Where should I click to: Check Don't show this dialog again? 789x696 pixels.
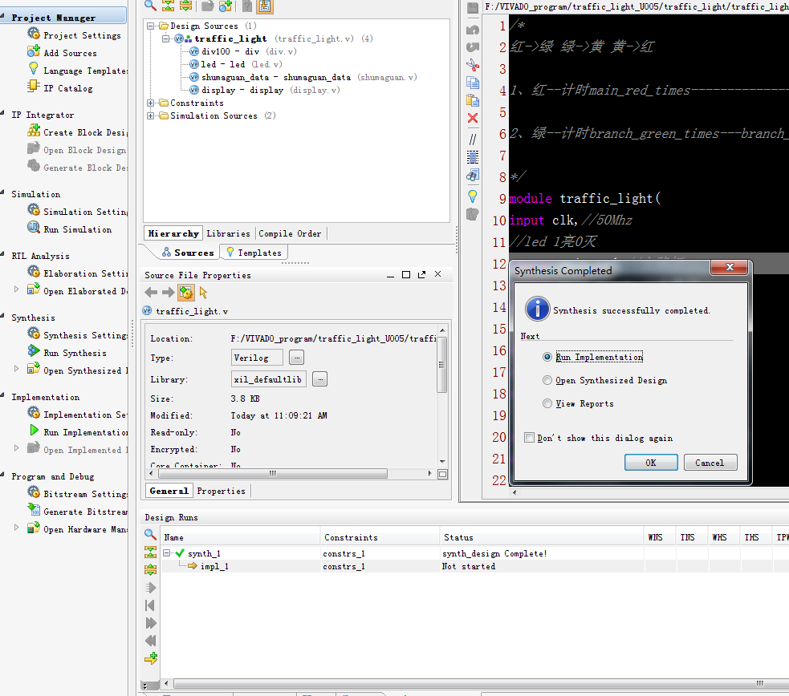pyautogui.click(x=529, y=438)
